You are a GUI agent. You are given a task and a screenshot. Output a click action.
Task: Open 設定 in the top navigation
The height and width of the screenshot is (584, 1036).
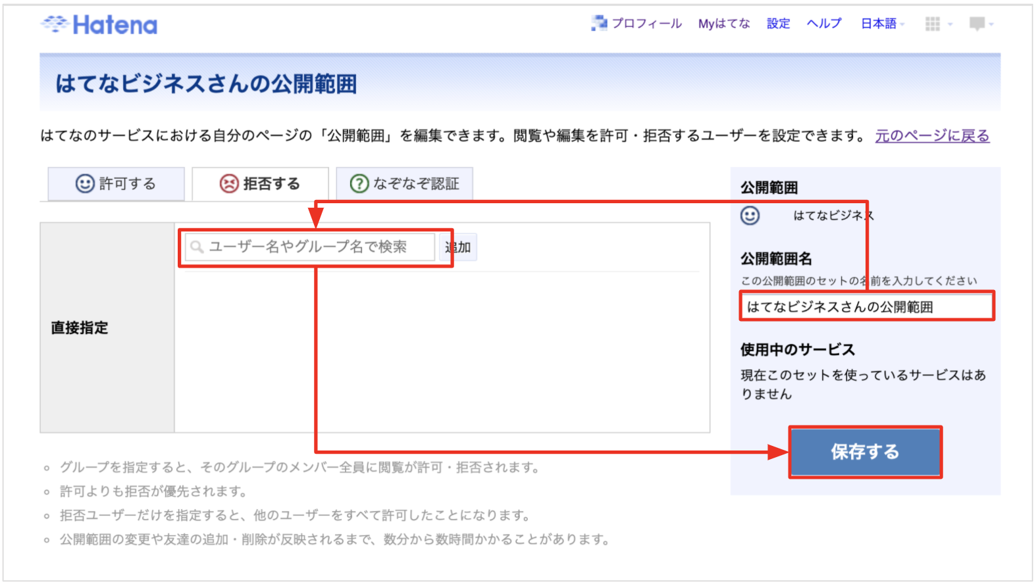tap(778, 24)
